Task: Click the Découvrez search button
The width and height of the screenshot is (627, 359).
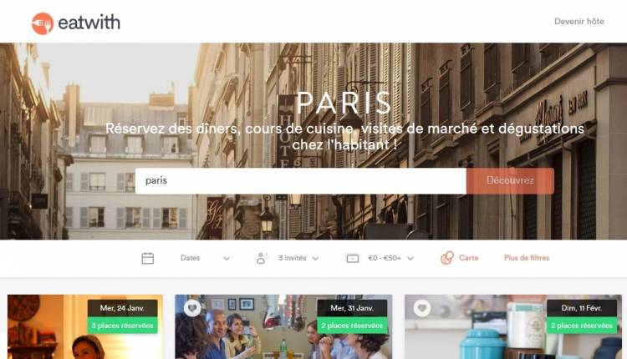Action: pos(510,180)
